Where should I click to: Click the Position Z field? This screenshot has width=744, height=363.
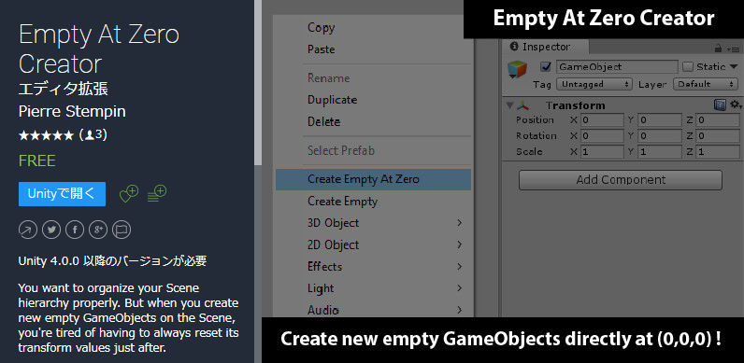coord(718,120)
